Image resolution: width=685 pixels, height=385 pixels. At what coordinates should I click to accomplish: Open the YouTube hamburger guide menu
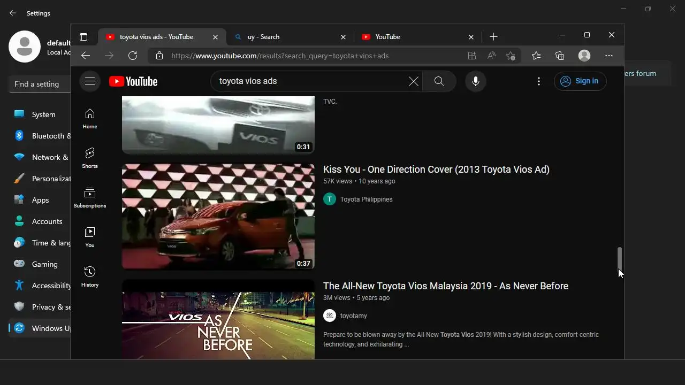tap(90, 81)
